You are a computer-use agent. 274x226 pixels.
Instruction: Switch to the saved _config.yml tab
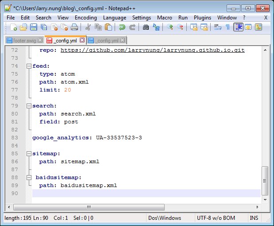tap(106, 41)
